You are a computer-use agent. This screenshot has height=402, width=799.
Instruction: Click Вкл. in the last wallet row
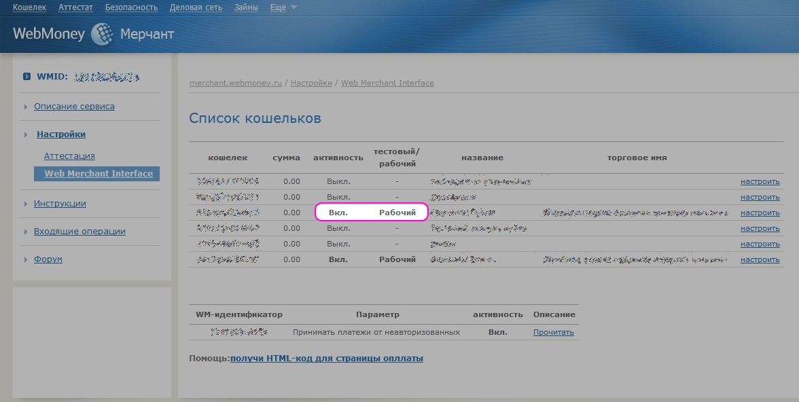(x=338, y=259)
